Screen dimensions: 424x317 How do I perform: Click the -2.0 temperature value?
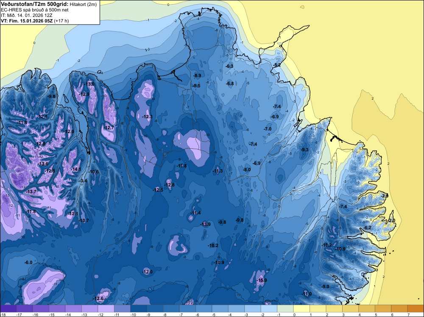pyautogui.click(x=391, y=220)
